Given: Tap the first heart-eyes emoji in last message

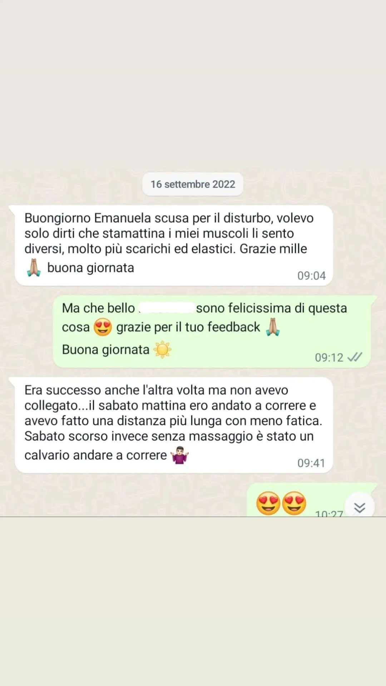Looking at the screenshot, I should point(268,503).
